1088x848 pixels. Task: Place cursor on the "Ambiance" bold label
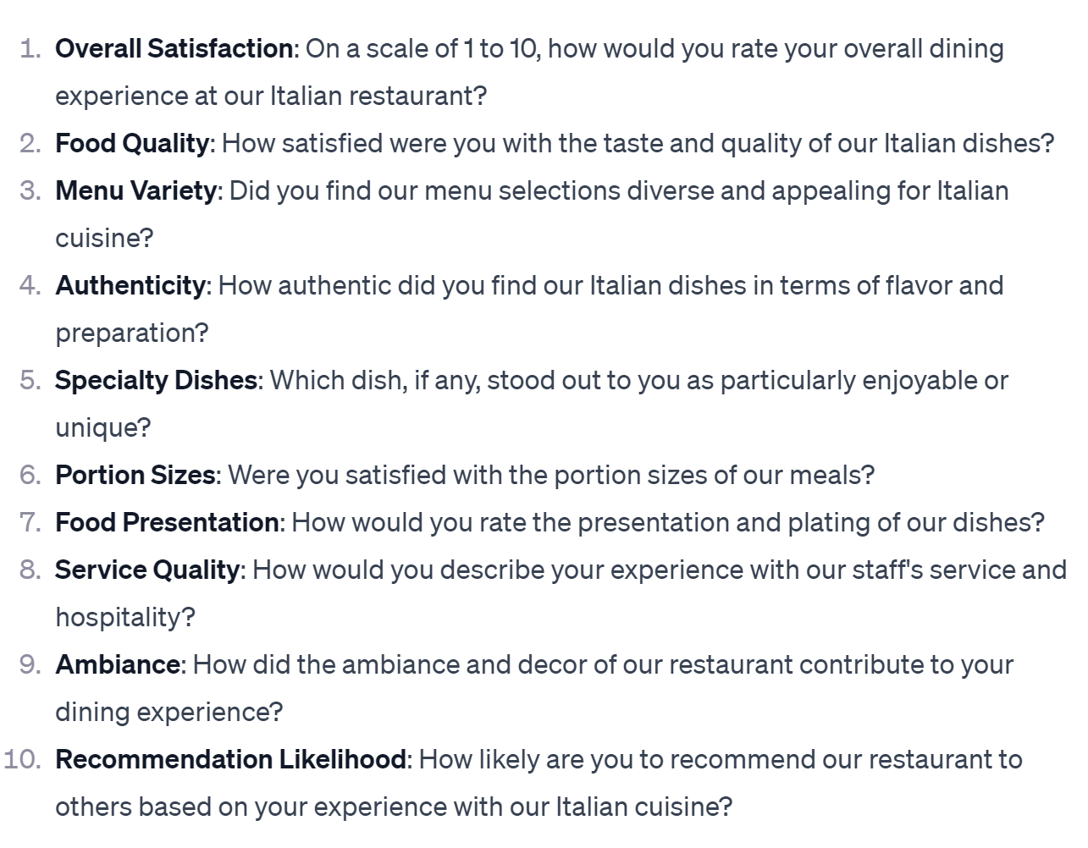[117, 665]
